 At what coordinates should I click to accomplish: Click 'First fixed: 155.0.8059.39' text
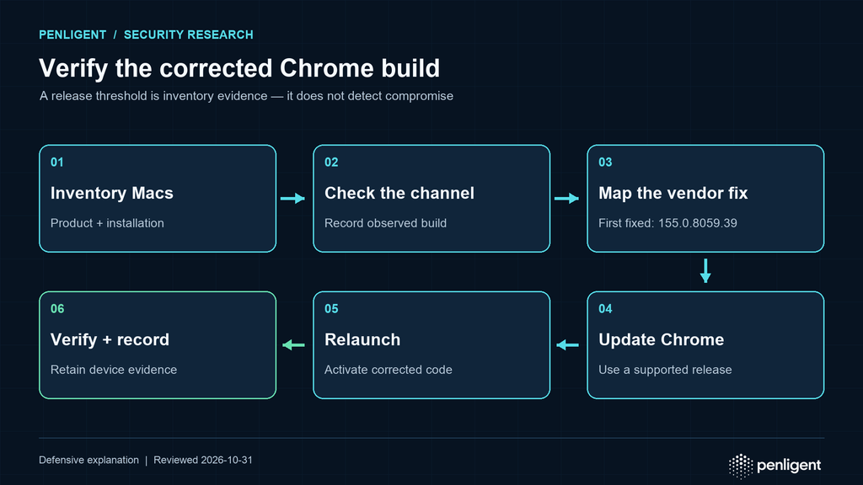(x=667, y=223)
